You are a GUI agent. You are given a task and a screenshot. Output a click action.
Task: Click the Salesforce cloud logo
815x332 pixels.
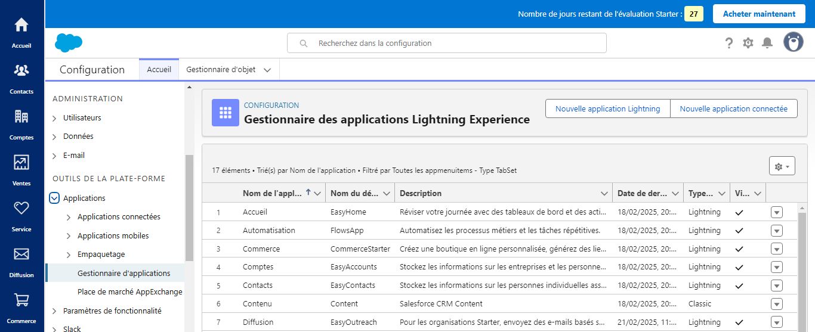pyautogui.click(x=69, y=43)
